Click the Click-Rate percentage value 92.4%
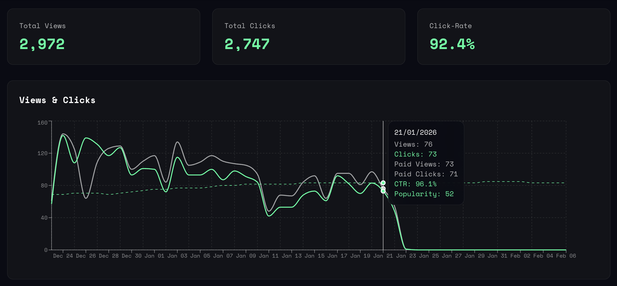Viewport: 617px width, 286px height. 452,44
